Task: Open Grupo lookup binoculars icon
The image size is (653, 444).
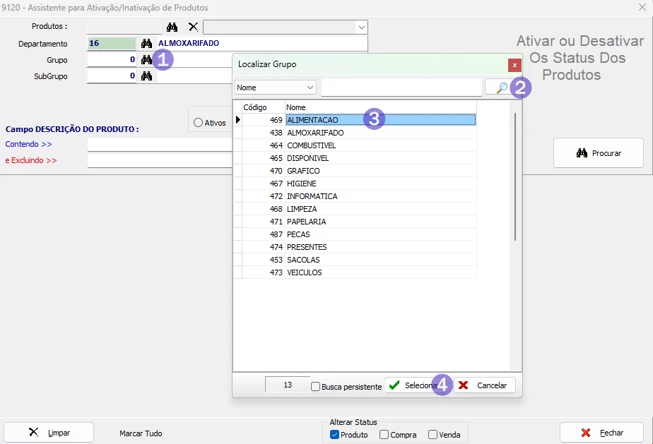Action: (146, 60)
